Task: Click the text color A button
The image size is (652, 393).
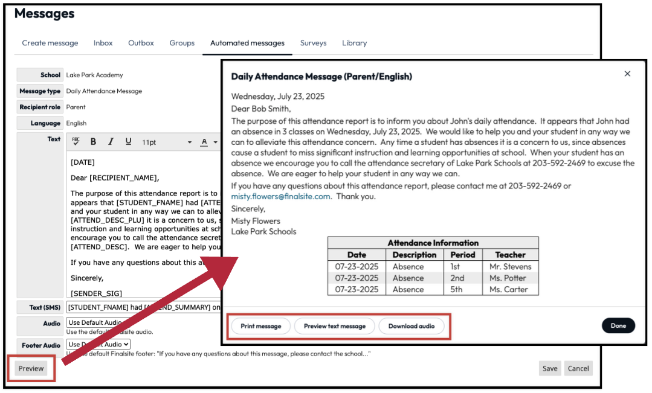Action: pos(204,142)
